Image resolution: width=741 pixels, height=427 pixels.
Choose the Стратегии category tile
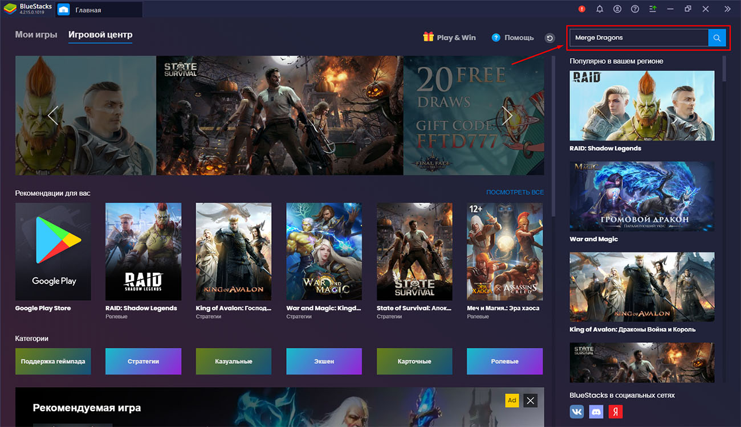pos(143,362)
